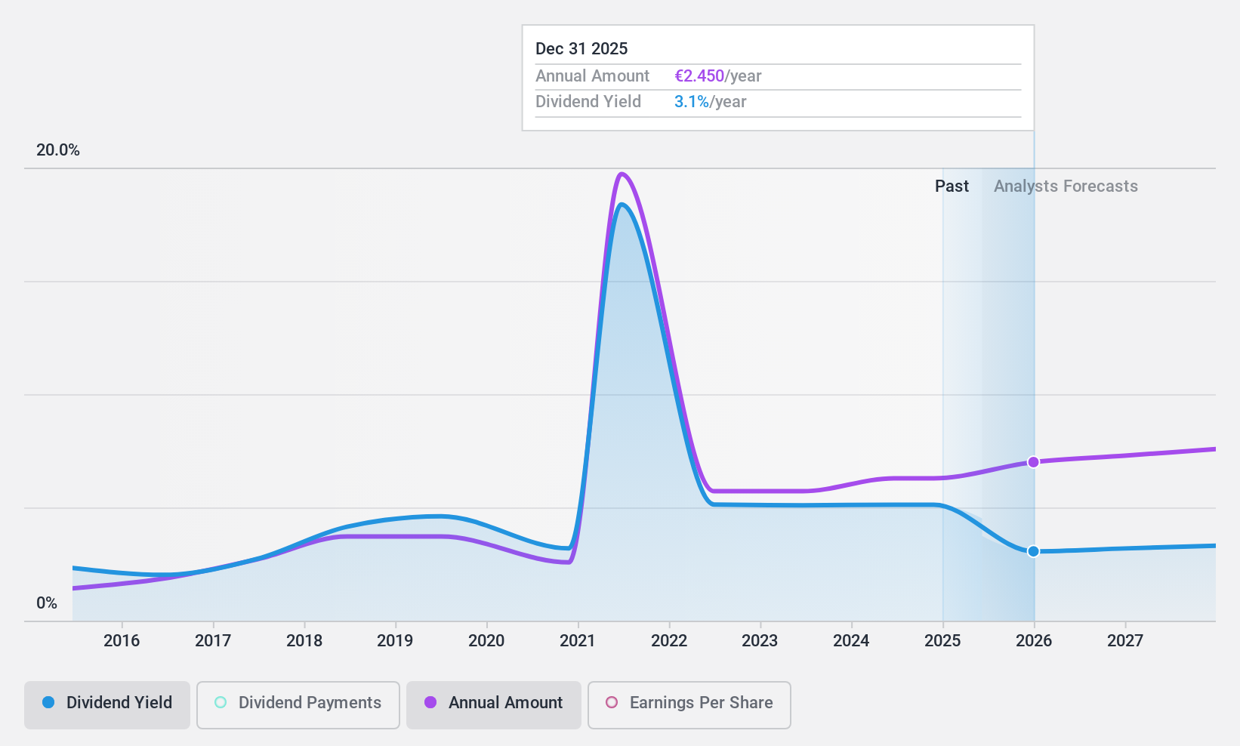Click the 2026 x-axis label
1240x746 pixels.
[1034, 641]
